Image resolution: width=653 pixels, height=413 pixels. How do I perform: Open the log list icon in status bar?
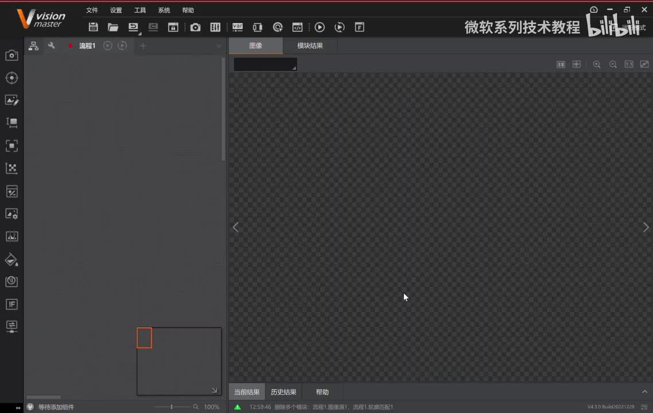click(644, 407)
